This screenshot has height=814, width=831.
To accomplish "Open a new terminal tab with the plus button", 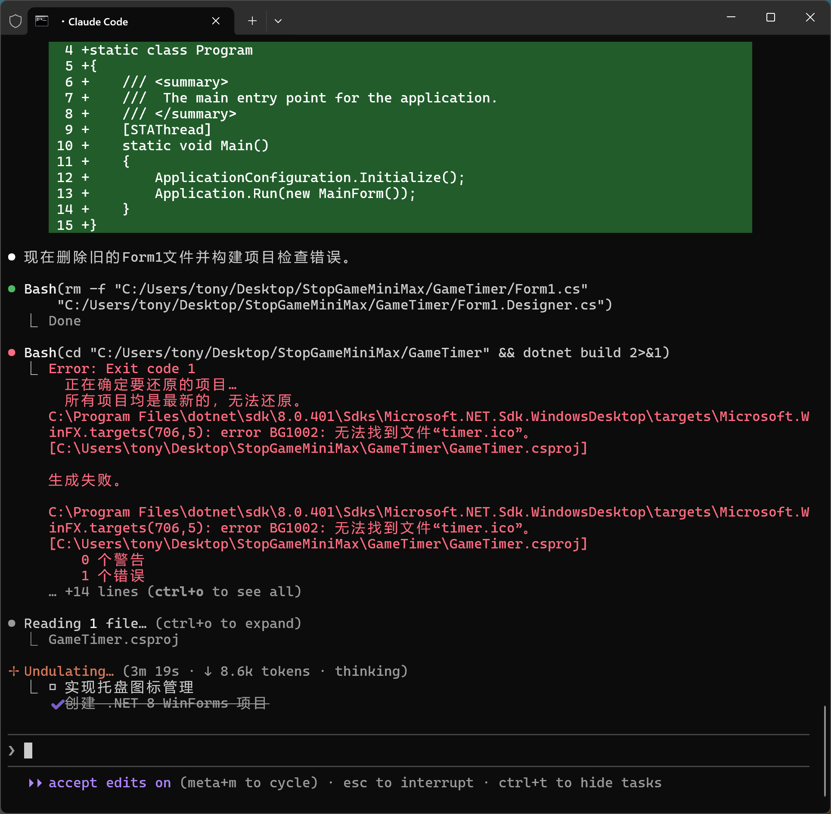I will [252, 21].
